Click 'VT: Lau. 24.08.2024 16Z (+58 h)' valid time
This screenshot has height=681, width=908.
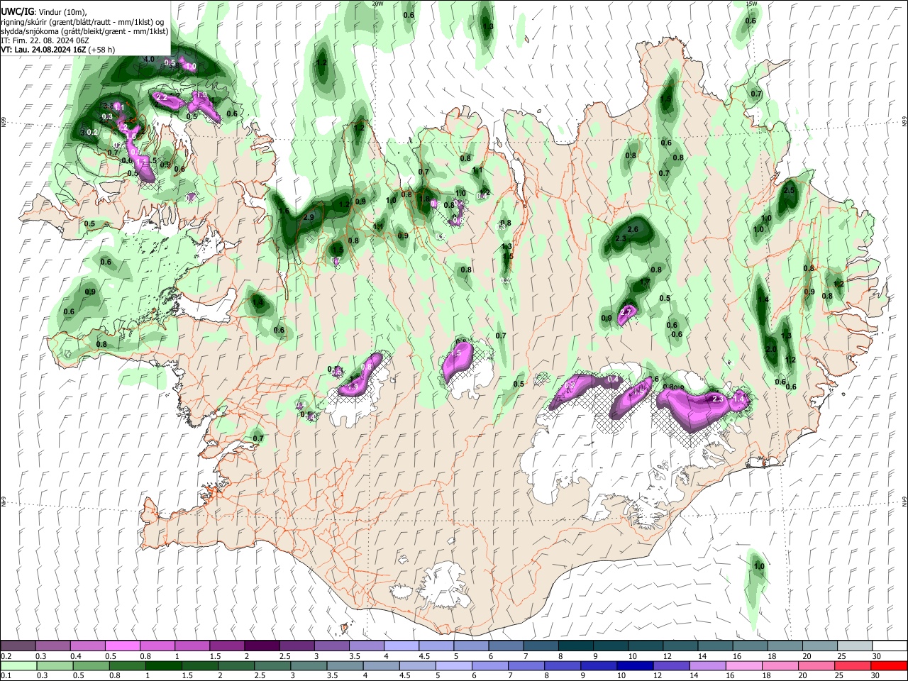[58, 50]
